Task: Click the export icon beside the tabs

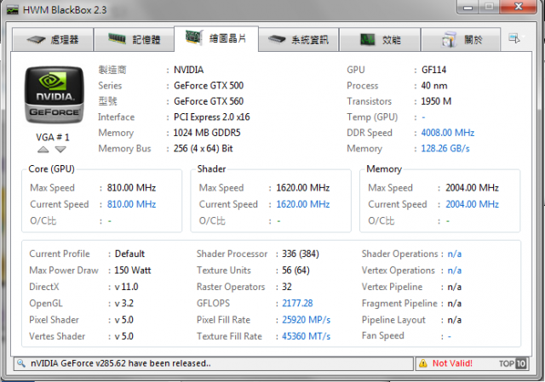Action: 514,38
